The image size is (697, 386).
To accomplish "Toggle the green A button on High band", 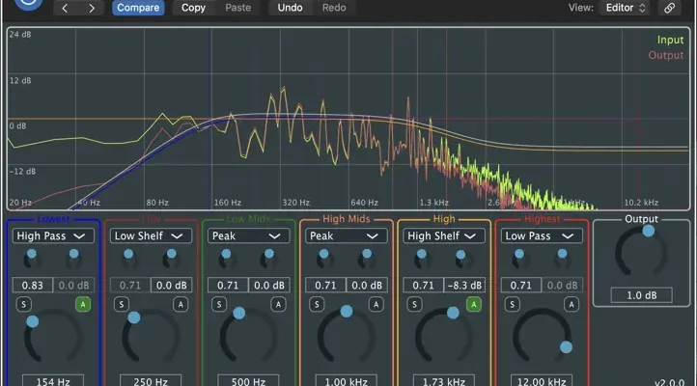I will 474,304.
